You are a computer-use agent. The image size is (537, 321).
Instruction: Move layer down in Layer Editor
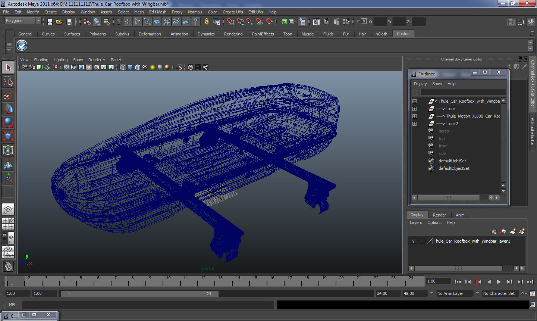click(503, 231)
